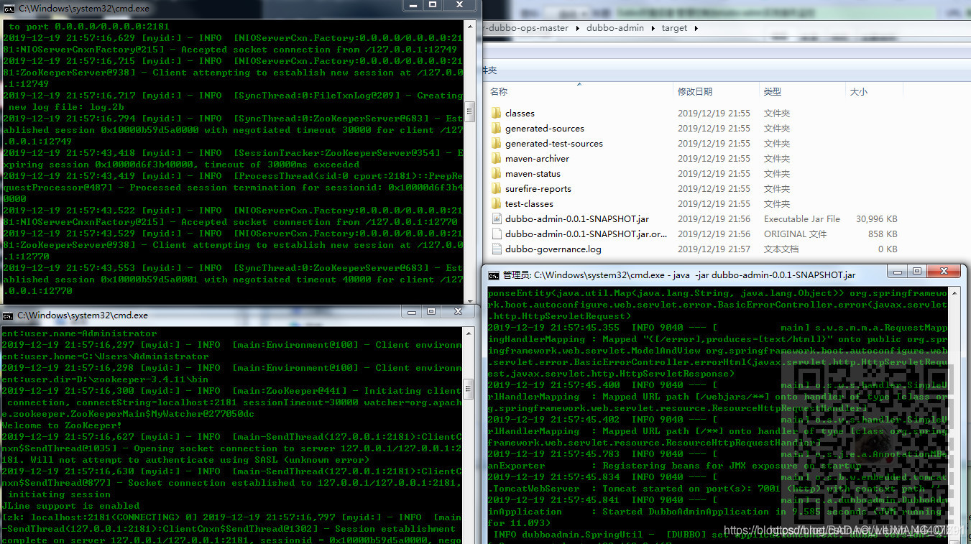This screenshot has width=971, height=544.
Task: Expand the arrow after r-dubbo-ops-master in breadcrumb
Action: [x=577, y=28]
